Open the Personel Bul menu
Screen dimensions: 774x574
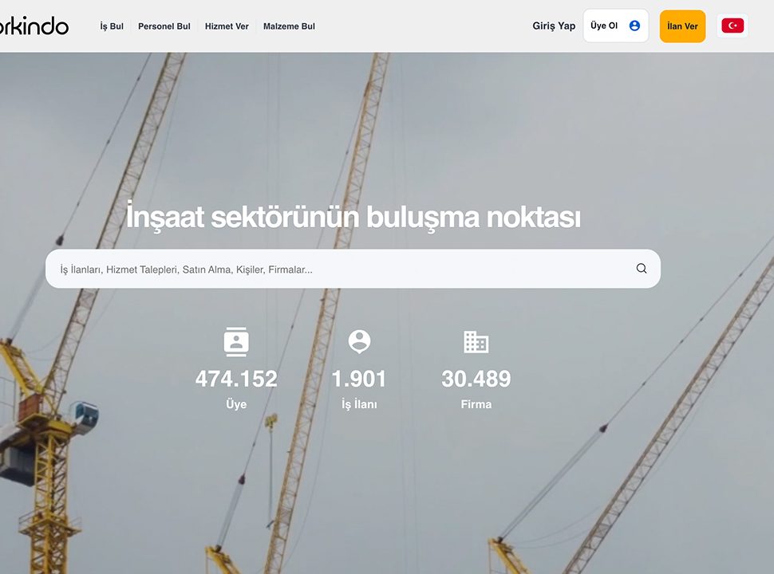click(x=164, y=26)
